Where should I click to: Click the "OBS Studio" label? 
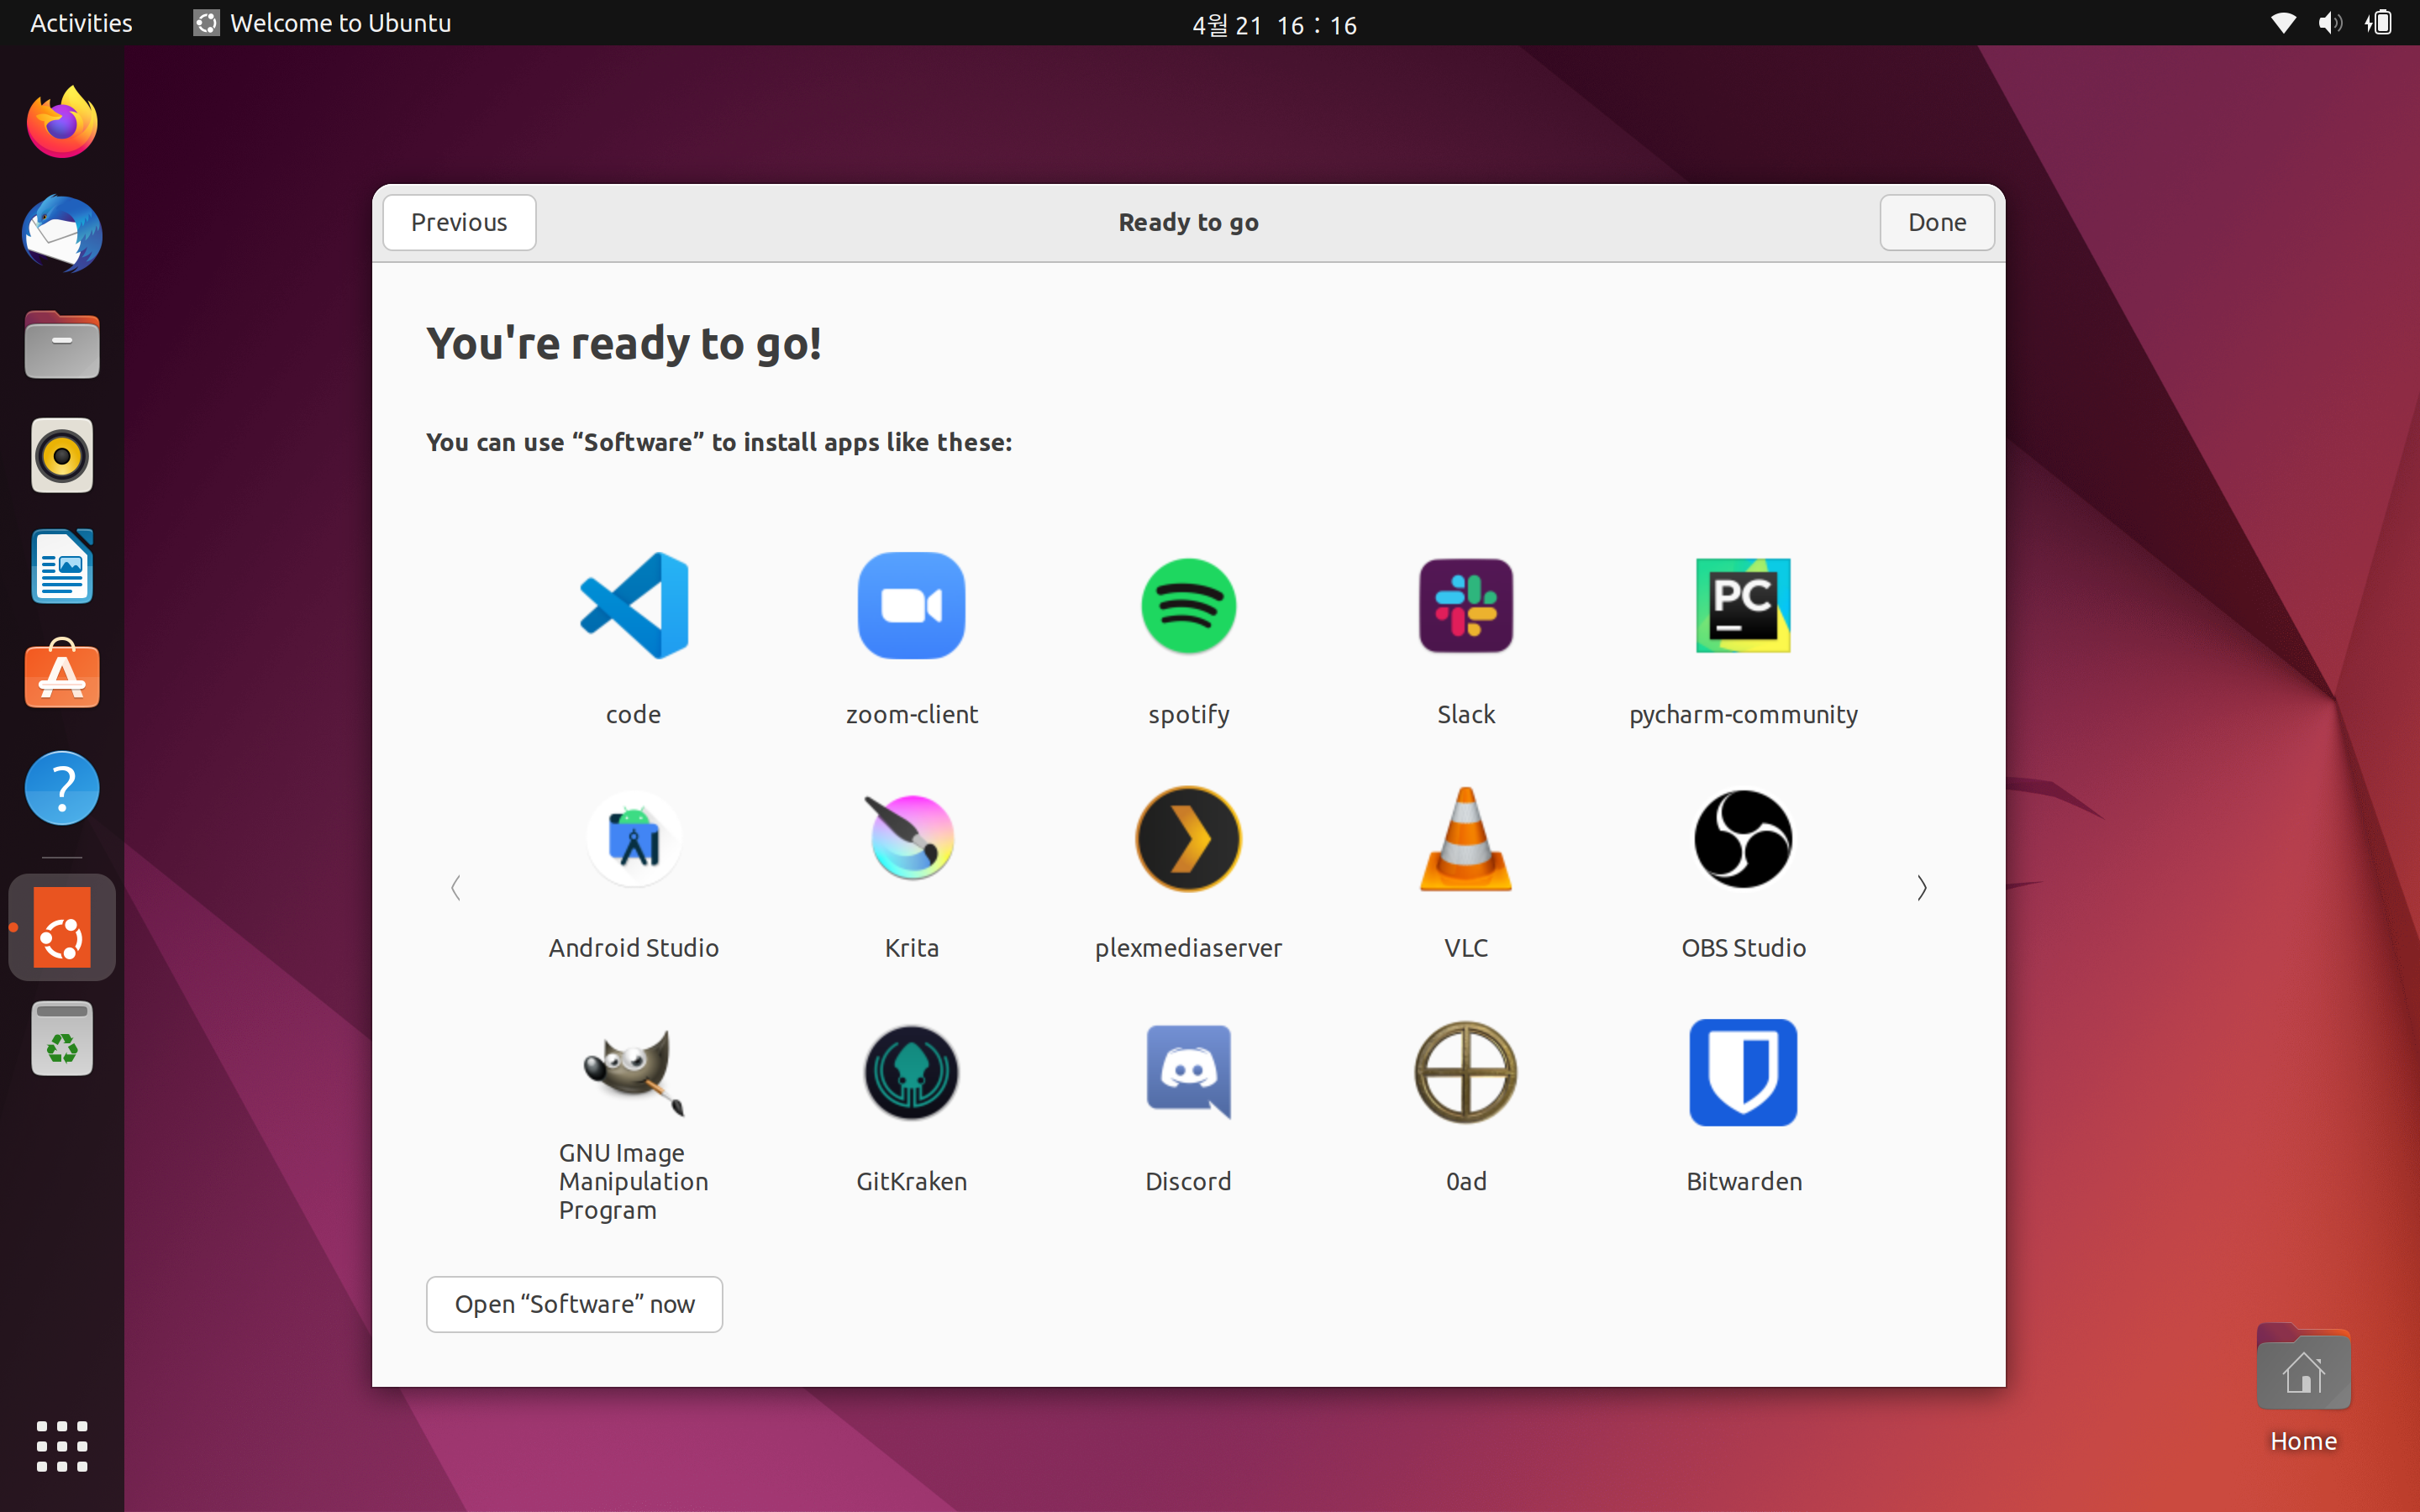click(1743, 948)
